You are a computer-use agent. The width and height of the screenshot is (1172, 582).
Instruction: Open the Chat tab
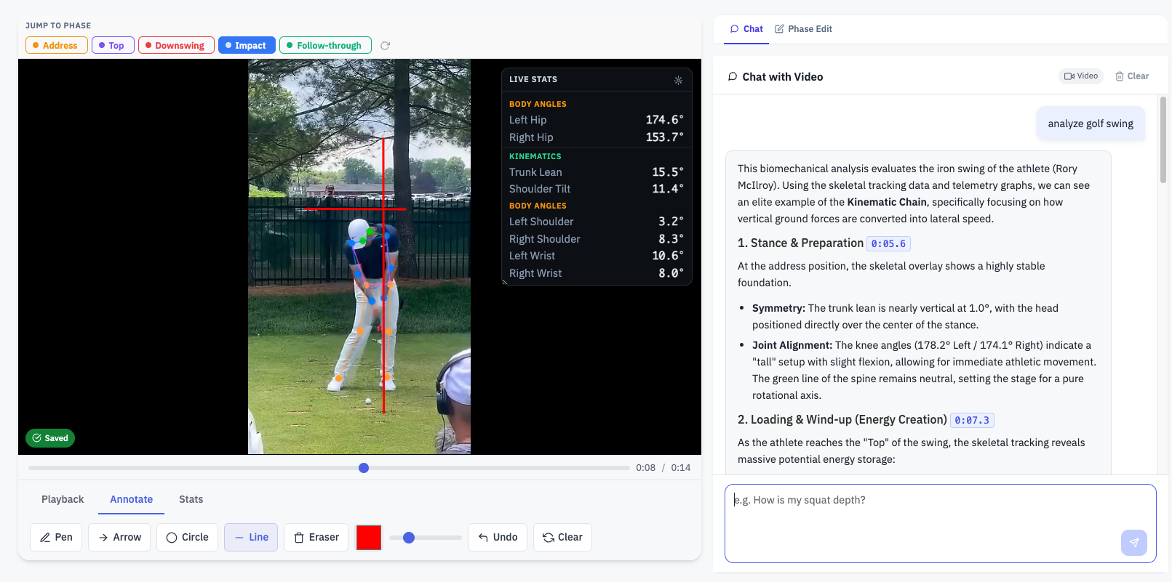click(746, 29)
